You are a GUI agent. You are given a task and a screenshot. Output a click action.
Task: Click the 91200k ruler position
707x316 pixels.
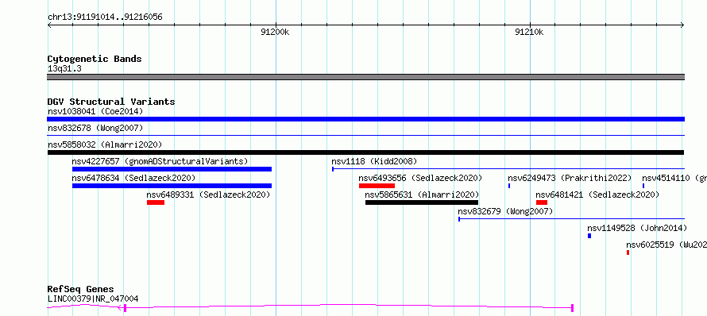pyautogui.click(x=275, y=33)
